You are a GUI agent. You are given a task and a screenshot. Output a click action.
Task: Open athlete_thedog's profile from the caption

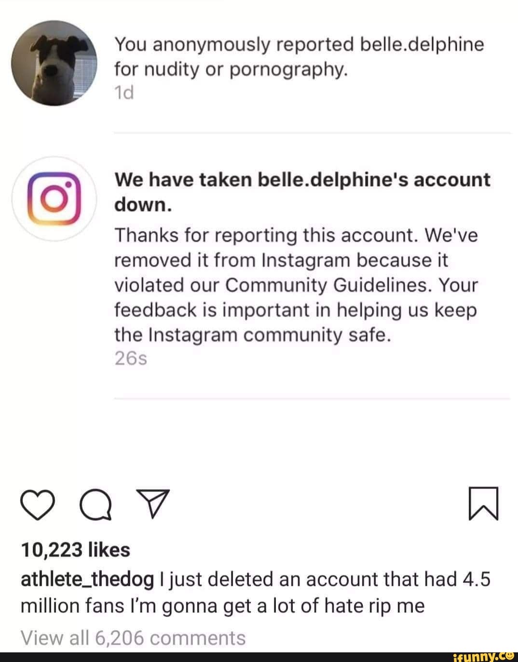point(87,579)
